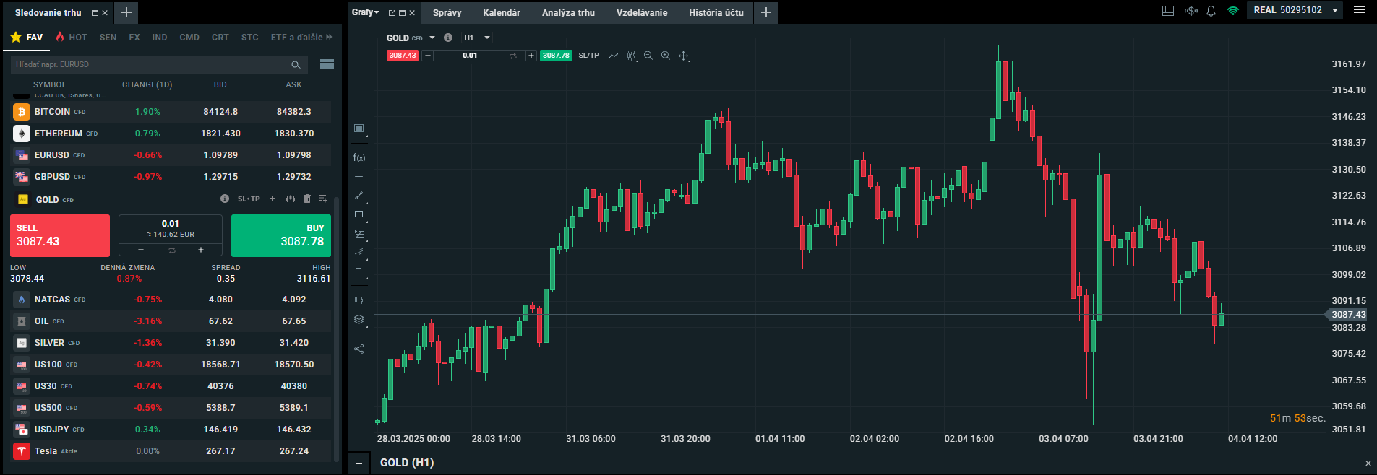This screenshot has width=1377, height=475.
Task: Click the zoom out magnifier on chart toolbar
Action: click(648, 56)
